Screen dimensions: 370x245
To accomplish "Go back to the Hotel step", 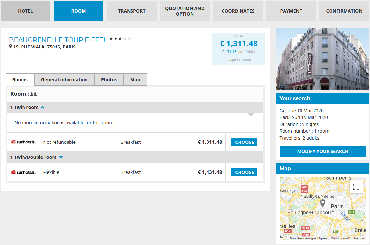I will [25, 11].
